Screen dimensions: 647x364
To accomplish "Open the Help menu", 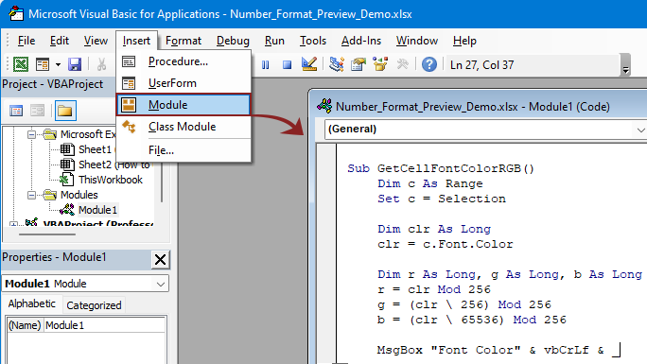I will (x=464, y=41).
